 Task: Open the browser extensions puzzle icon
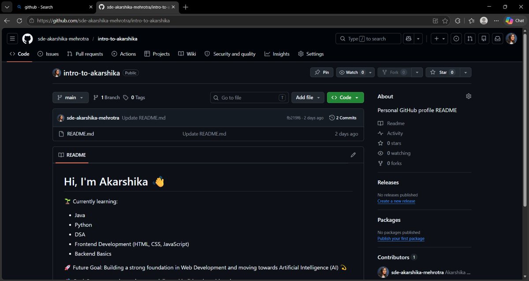click(458, 21)
